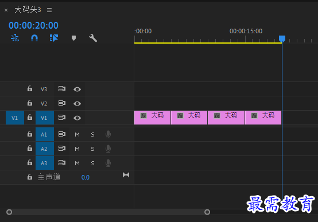Hide track V3 output with eye icon

tap(77, 89)
